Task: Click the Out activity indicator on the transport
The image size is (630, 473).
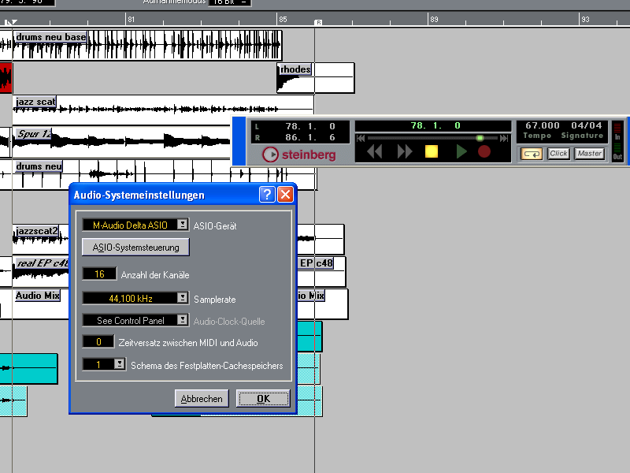Action: click(x=617, y=152)
